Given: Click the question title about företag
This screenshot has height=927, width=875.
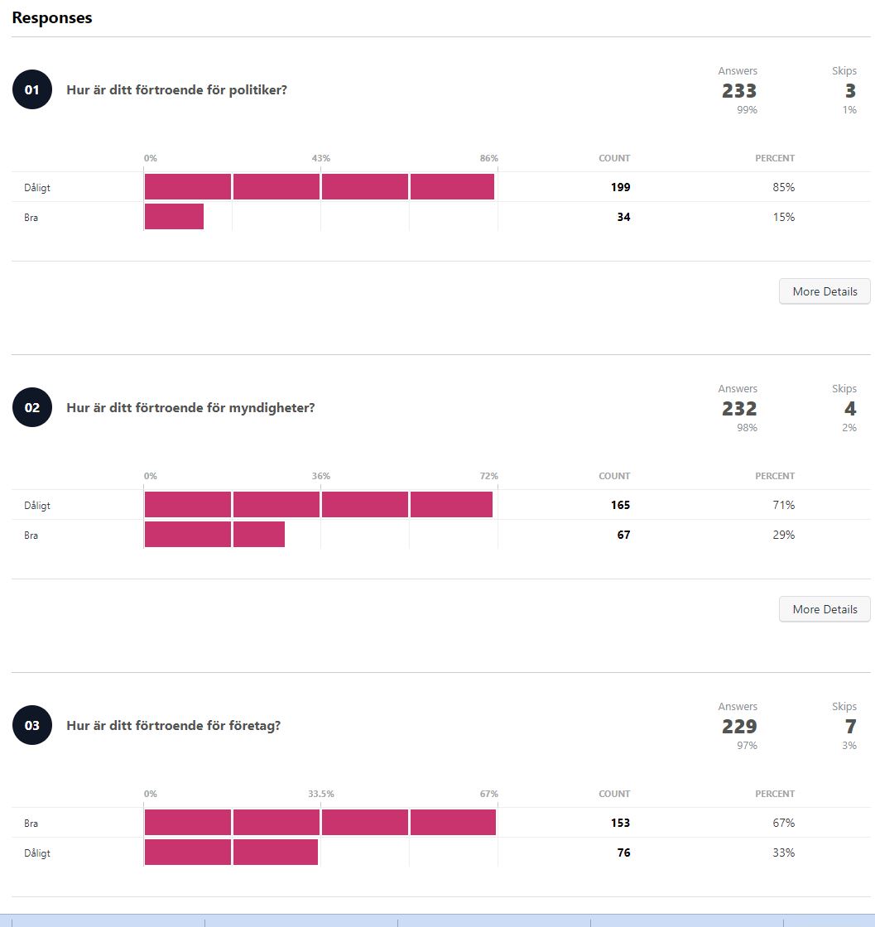Looking at the screenshot, I should pyautogui.click(x=173, y=726).
